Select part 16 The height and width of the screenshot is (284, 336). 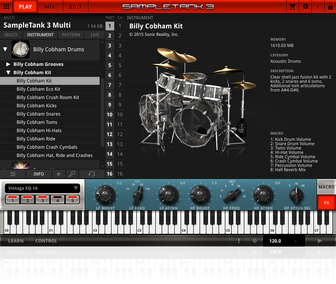tap(110, 174)
